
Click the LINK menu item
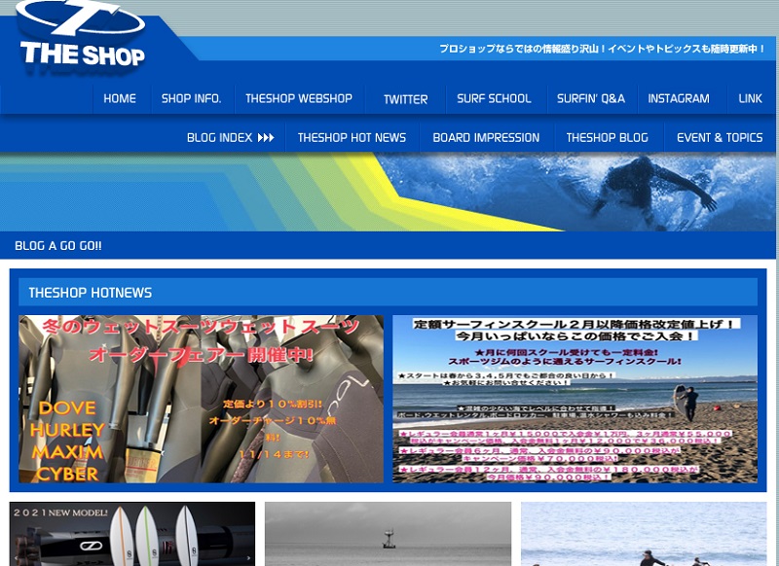pos(750,99)
